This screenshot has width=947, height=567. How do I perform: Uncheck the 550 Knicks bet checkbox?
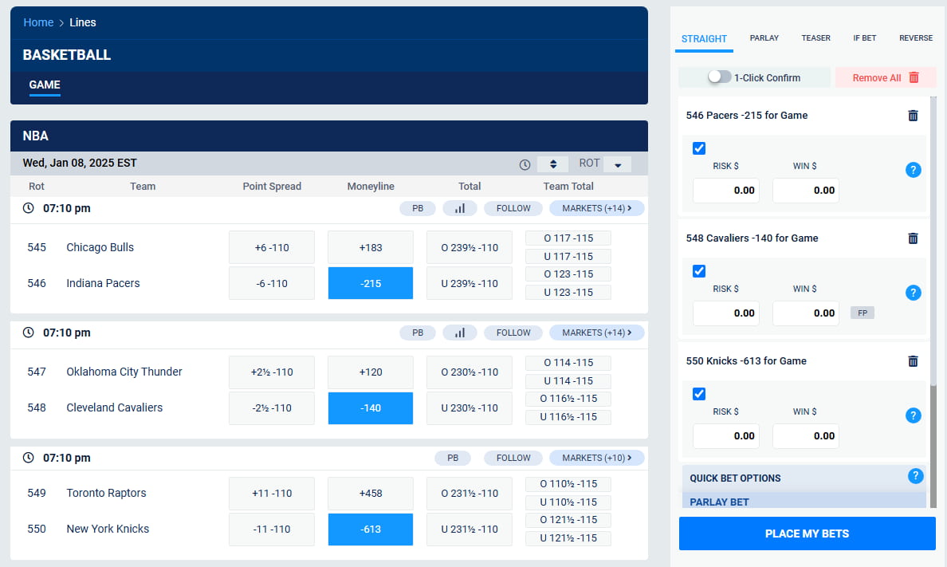click(699, 393)
